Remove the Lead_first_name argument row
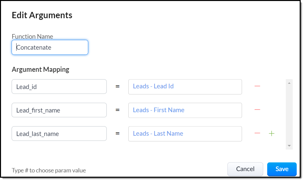The image size is (304, 181). [x=257, y=110]
